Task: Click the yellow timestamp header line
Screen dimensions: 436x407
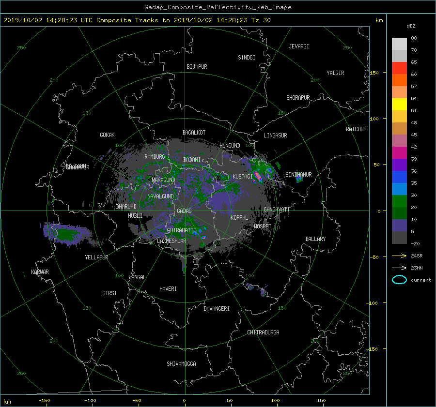Action: click(137, 20)
